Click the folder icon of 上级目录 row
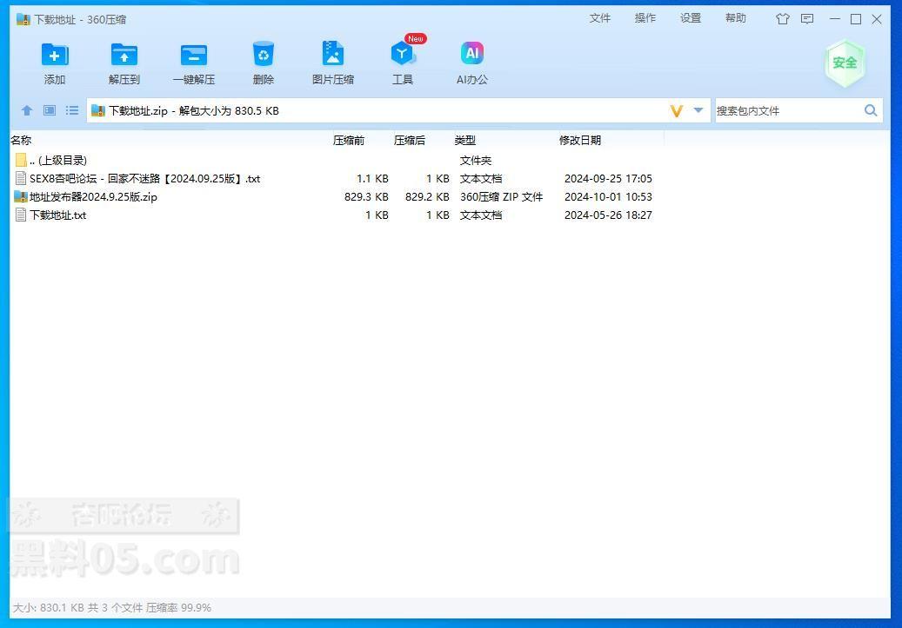 [x=21, y=160]
